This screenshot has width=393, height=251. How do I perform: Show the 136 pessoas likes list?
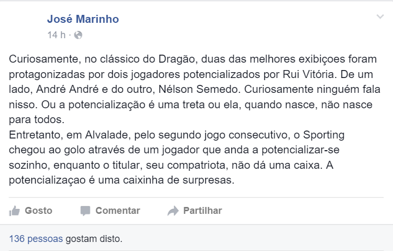[x=36, y=238]
